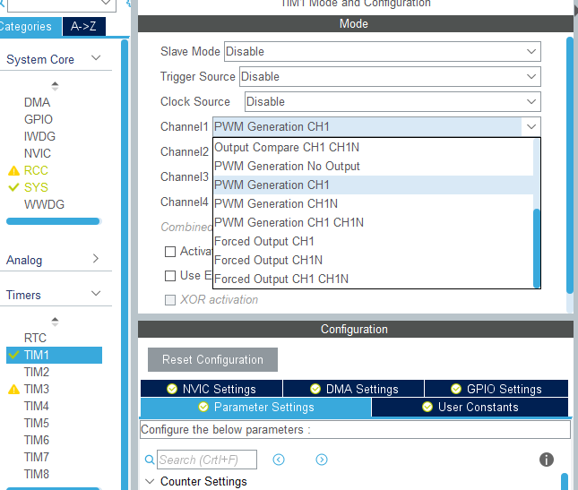Click NVIC Settings status check icon

click(172, 389)
